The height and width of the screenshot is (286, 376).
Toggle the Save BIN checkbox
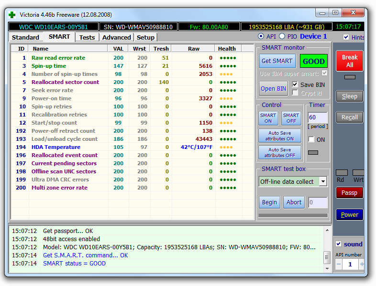coord(295,85)
